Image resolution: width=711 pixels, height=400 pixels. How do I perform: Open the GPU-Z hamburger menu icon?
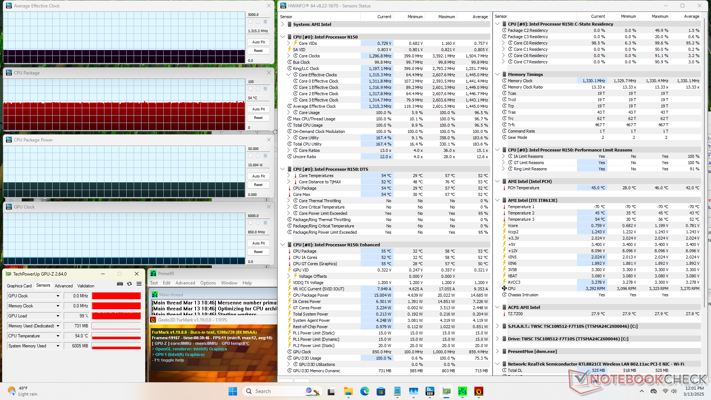tap(139, 284)
